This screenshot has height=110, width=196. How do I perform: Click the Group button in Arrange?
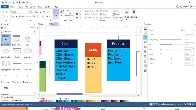click(x=104, y=11)
